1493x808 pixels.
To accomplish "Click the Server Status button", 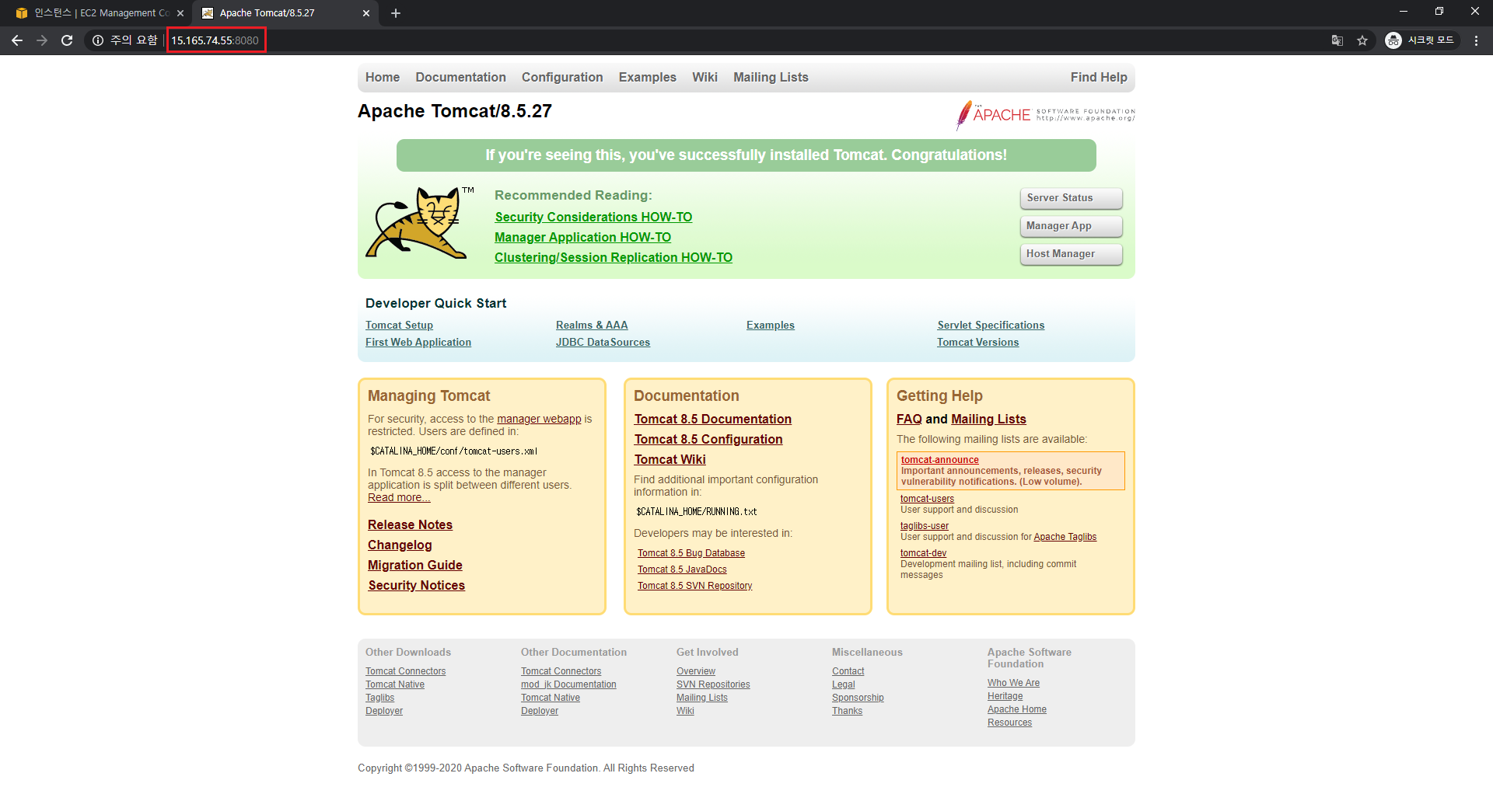I will (1071, 198).
